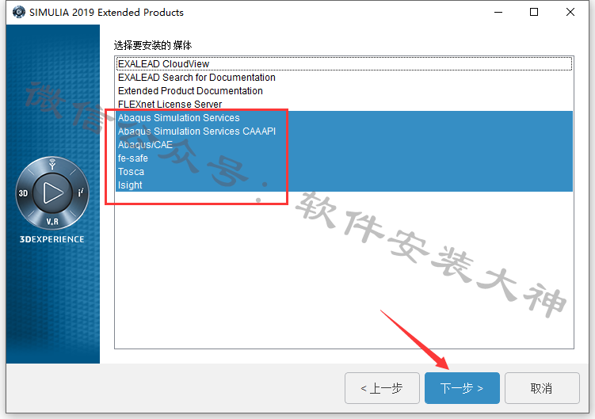Viewport: 595px width, 419px height.
Task: Continue with the 下一步 button
Action: [x=462, y=388]
